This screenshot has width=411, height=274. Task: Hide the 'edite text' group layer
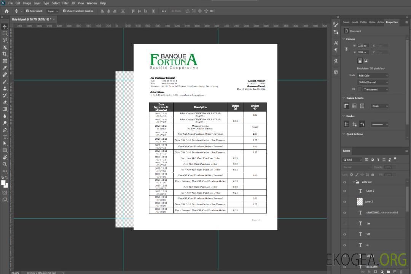click(345, 182)
